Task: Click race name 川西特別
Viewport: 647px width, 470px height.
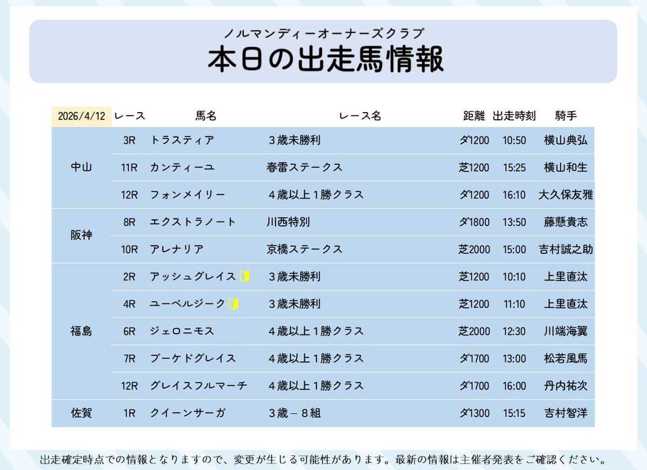Action: point(288,222)
